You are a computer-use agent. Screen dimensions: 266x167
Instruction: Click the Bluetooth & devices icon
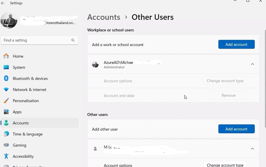[6, 78]
